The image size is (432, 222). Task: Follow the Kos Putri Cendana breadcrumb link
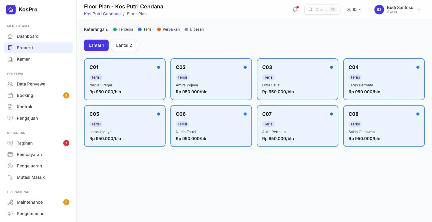tap(102, 14)
